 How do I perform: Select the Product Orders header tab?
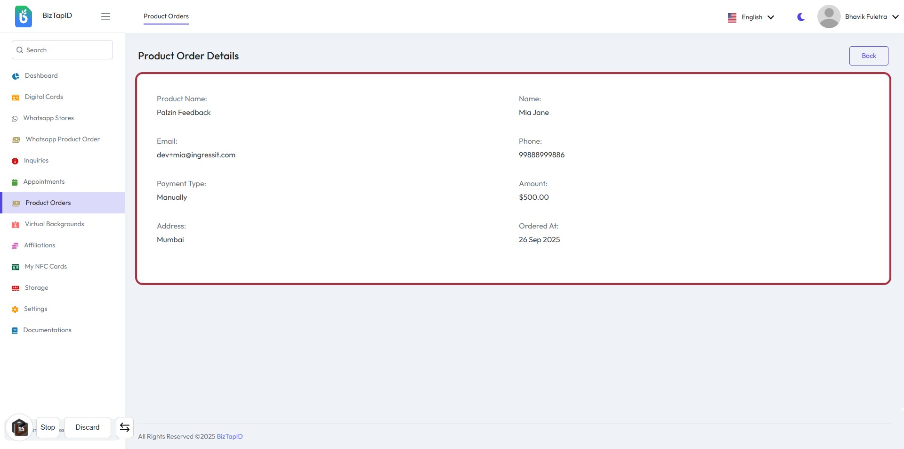[166, 16]
